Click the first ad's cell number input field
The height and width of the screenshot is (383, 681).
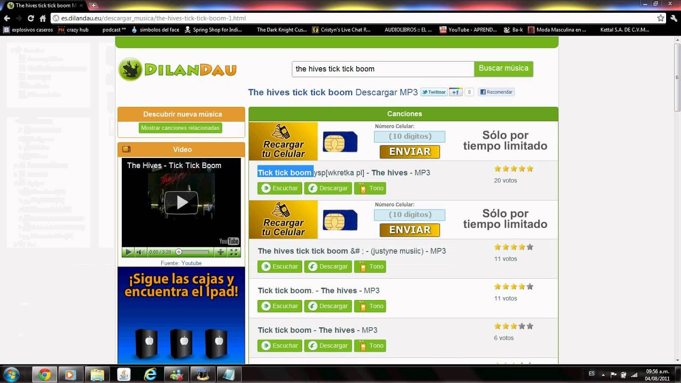(410, 137)
